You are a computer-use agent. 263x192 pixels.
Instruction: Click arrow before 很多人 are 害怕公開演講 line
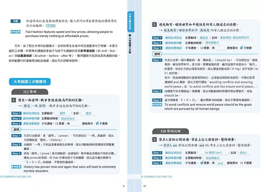click(x=161, y=145)
